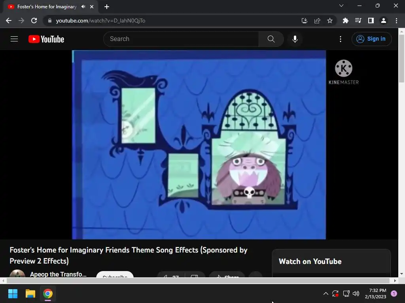
Task: Open Apeop the Transfo... channel link
Action: (x=58, y=274)
